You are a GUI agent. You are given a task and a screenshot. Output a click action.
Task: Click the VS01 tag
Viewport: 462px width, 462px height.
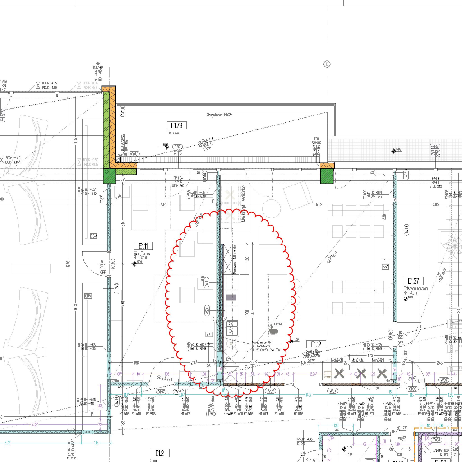207,310
